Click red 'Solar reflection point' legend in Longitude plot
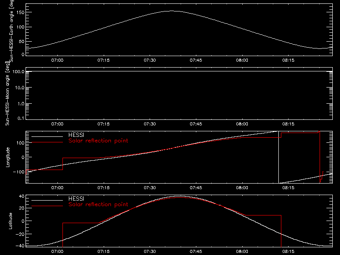Image resolution: width=340 pixels, height=255 pixels. (98, 141)
